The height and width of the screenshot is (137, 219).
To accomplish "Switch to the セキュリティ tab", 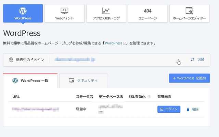I will tap(83, 81).
